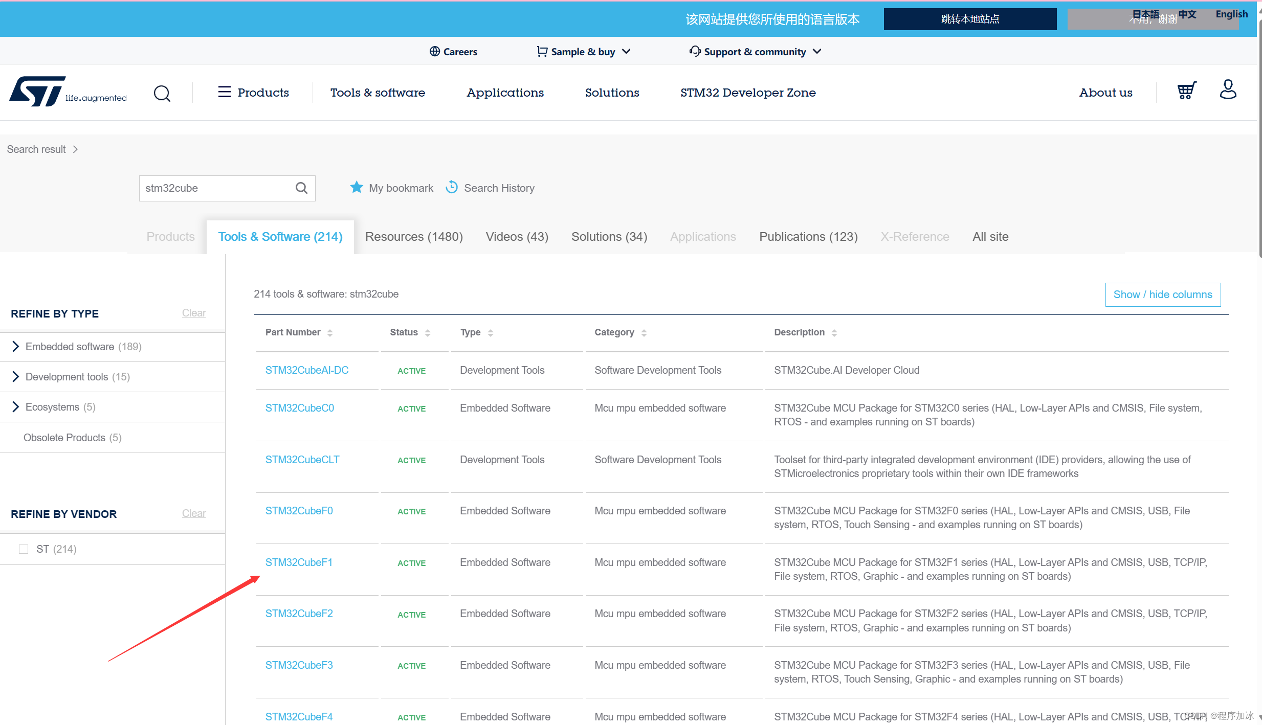Screen dimensions: 1262x725
Task: Expand Embedded software filter
Action: [x=15, y=347]
